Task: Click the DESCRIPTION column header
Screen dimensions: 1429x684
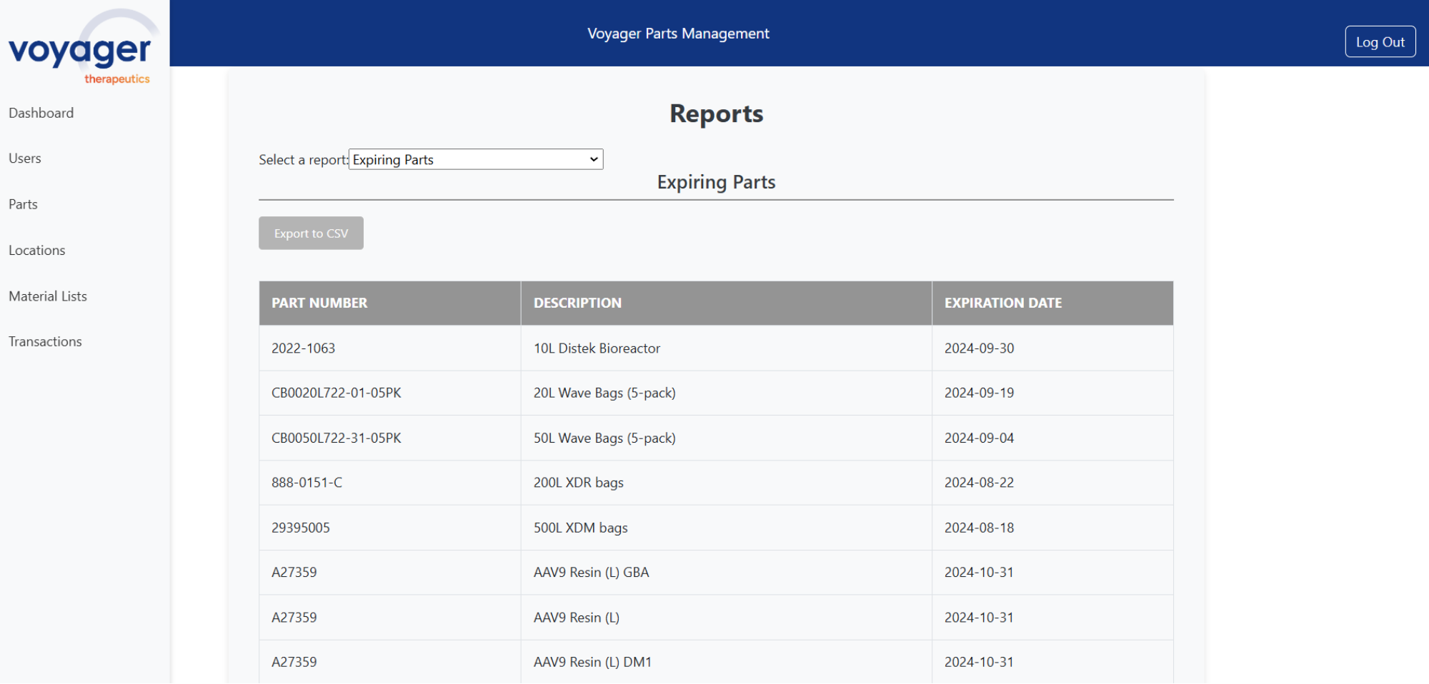Action: click(577, 303)
